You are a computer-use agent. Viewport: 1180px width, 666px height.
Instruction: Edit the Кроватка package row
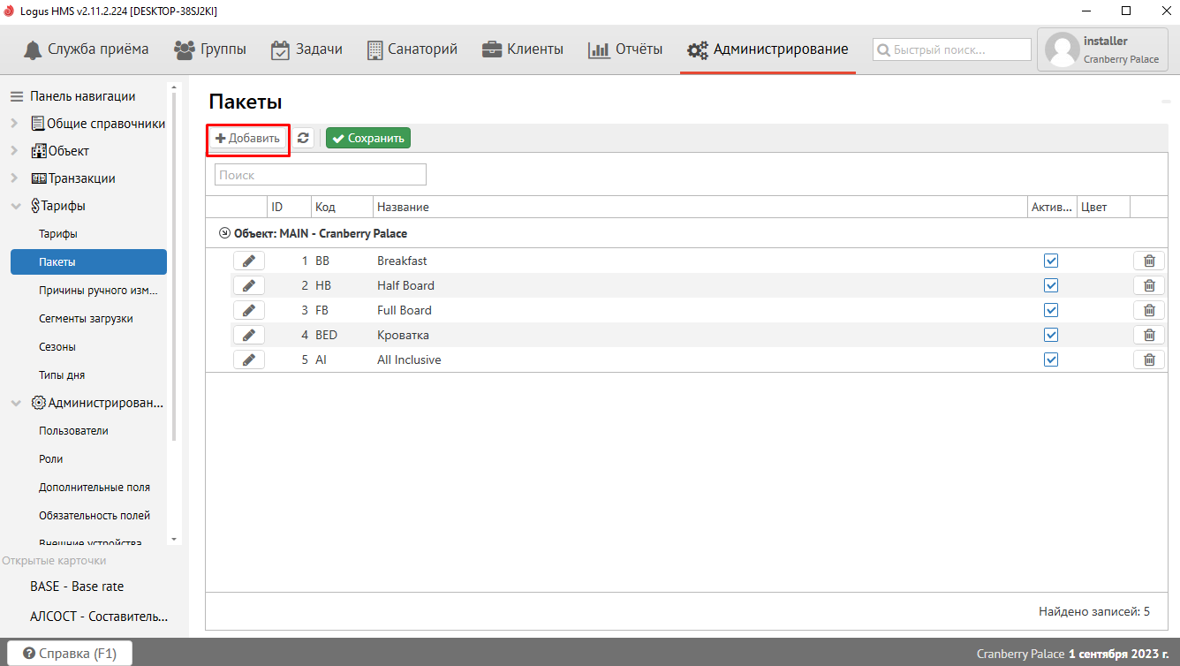249,335
